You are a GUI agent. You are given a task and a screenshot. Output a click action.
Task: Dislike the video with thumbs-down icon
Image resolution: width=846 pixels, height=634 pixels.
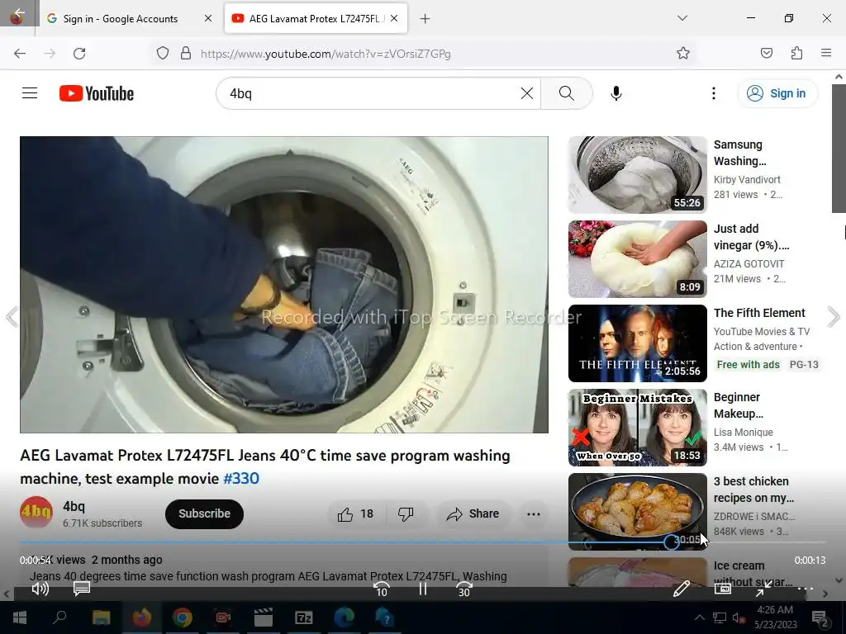(x=406, y=513)
